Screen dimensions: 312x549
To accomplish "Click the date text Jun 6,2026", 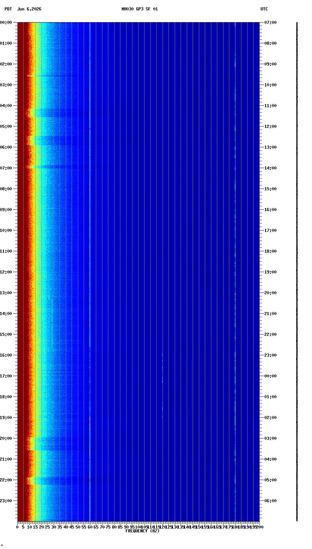I will pos(29,9).
